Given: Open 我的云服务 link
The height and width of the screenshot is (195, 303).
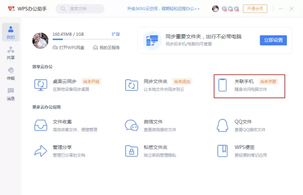Looking at the screenshot, I should click(106, 47).
